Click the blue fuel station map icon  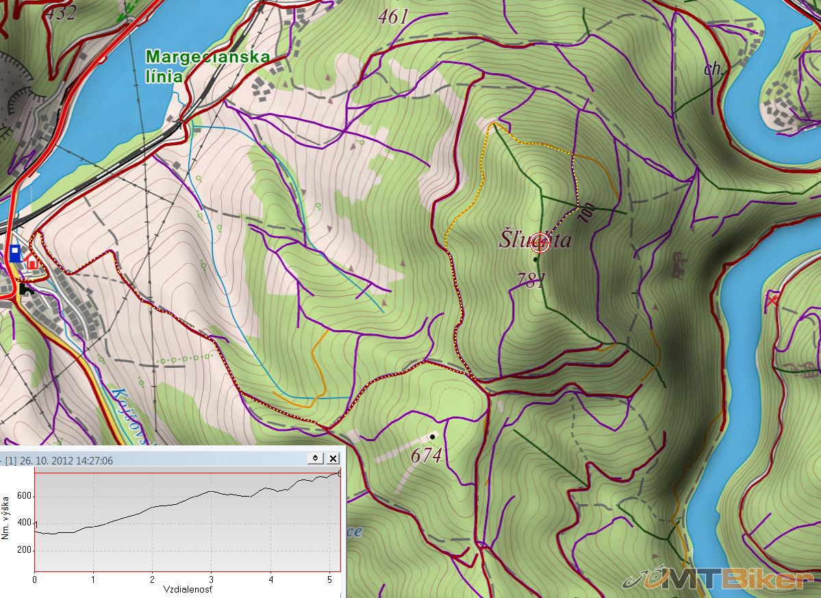15,253
